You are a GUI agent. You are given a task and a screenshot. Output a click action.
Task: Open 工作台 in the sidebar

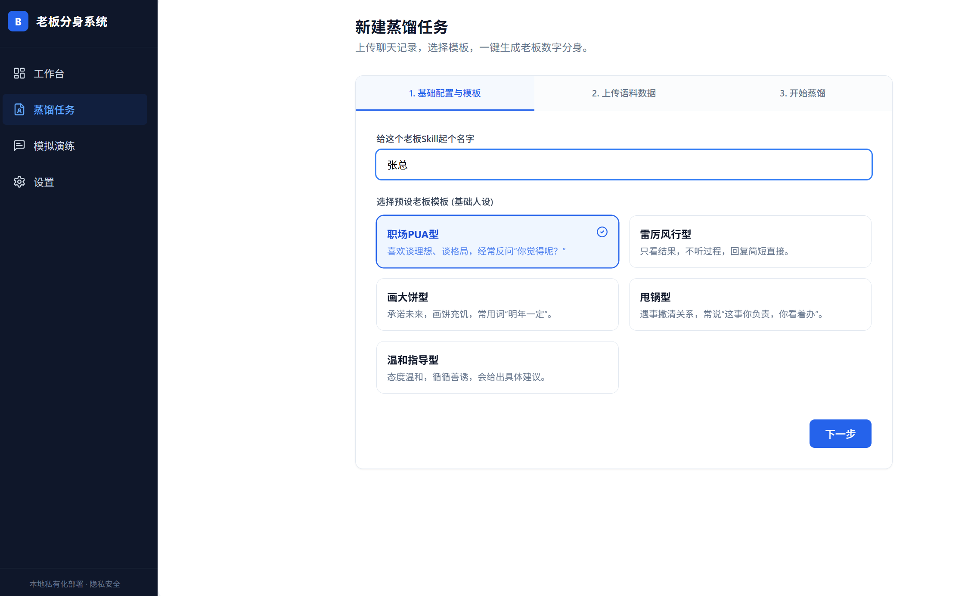point(49,74)
